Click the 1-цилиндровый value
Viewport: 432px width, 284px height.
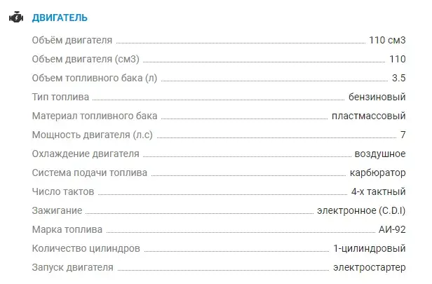(370, 248)
